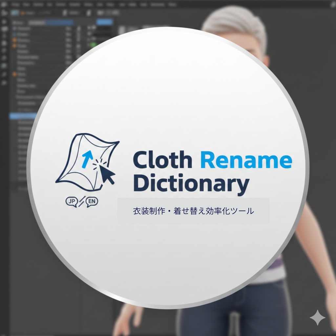This screenshot has width=336, height=336.
Task: Select an orange mesh icon in the outliner
Action: 14,40
